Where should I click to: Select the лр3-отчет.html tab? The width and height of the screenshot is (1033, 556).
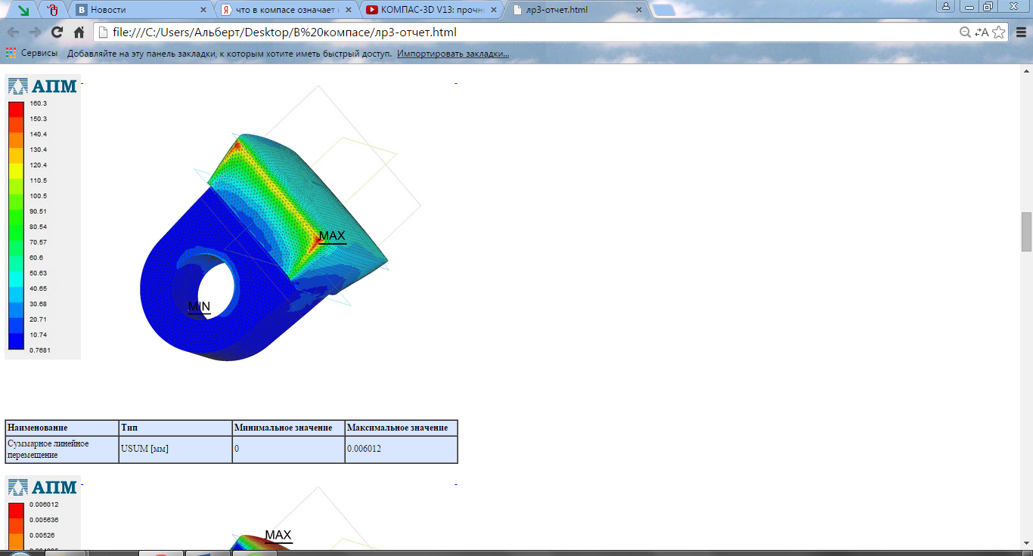[x=575, y=10]
